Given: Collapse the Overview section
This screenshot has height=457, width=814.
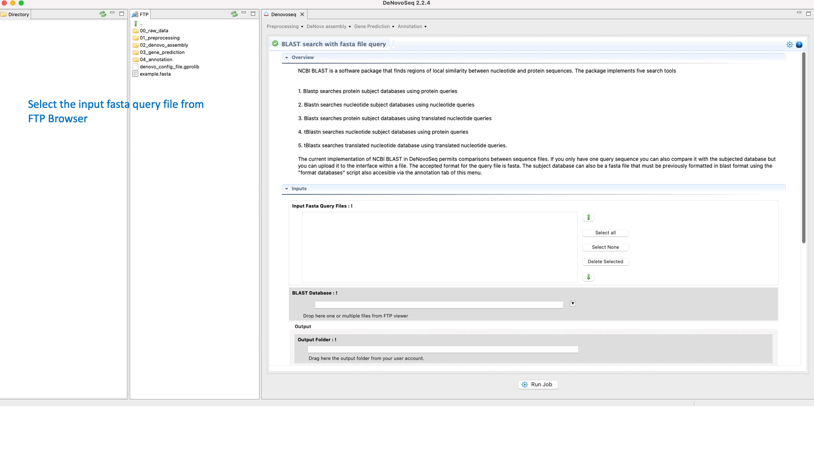Looking at the screenshot, I should [287, 58].
